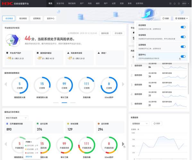Show next page of service status rings
The width and height of the screenshot is (192, 160).
click(x=123, y=144)
